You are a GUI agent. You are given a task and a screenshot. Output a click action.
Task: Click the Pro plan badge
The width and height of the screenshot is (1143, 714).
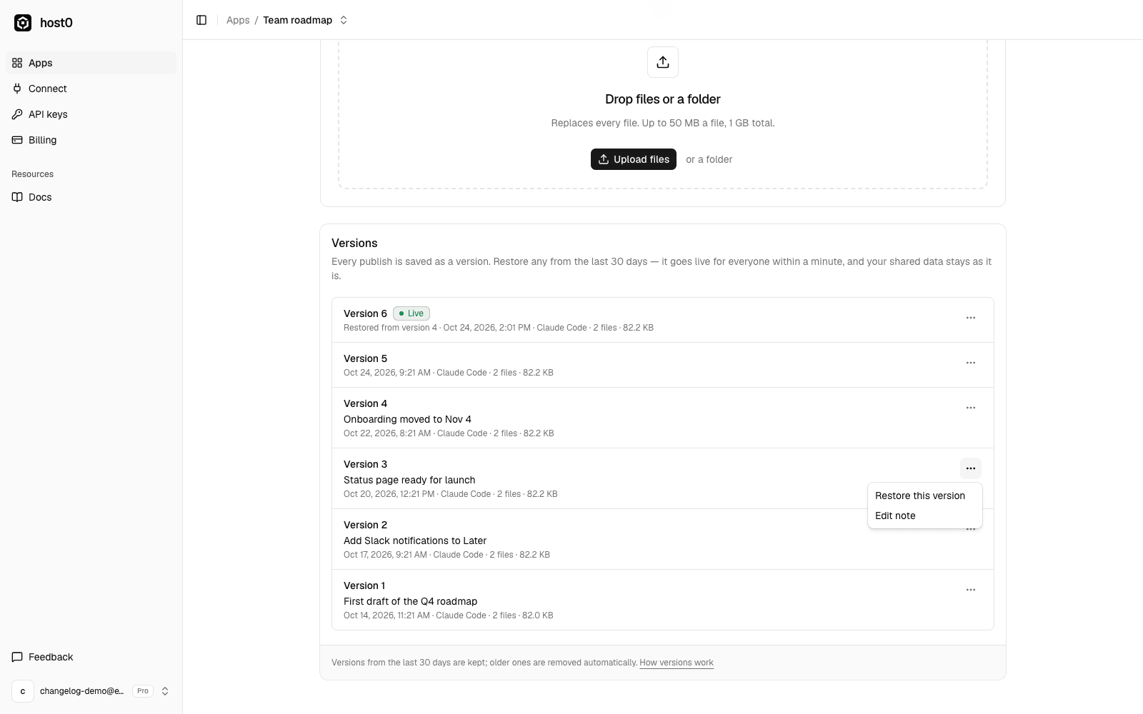(x=143, y=691)
